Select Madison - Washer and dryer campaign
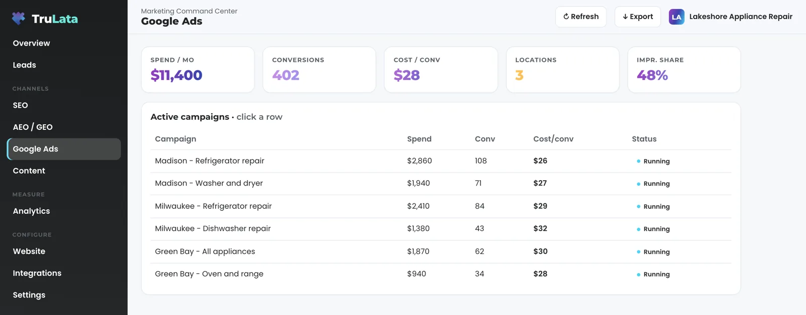The image size is (806, 315). coord(441,184)
